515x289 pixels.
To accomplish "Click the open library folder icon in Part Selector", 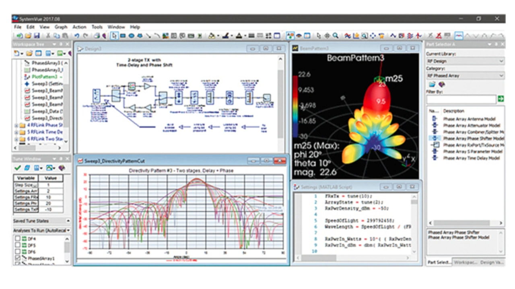I will point(432,84).
